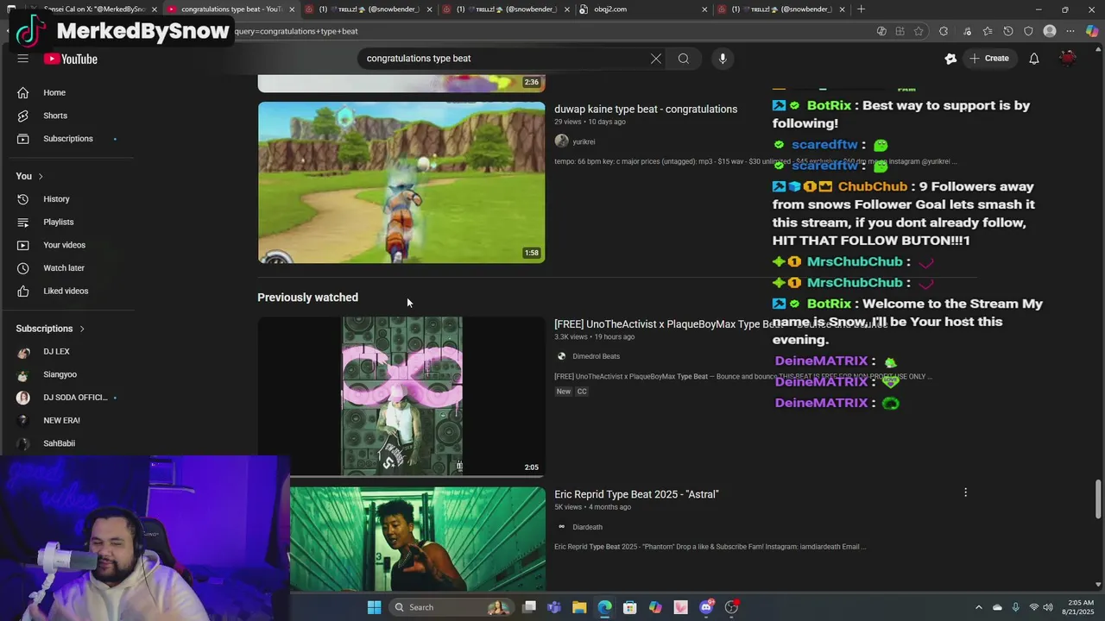Open File Explorer from the taskbar
The image size is (1105, 621).
[x=579, y=607]
